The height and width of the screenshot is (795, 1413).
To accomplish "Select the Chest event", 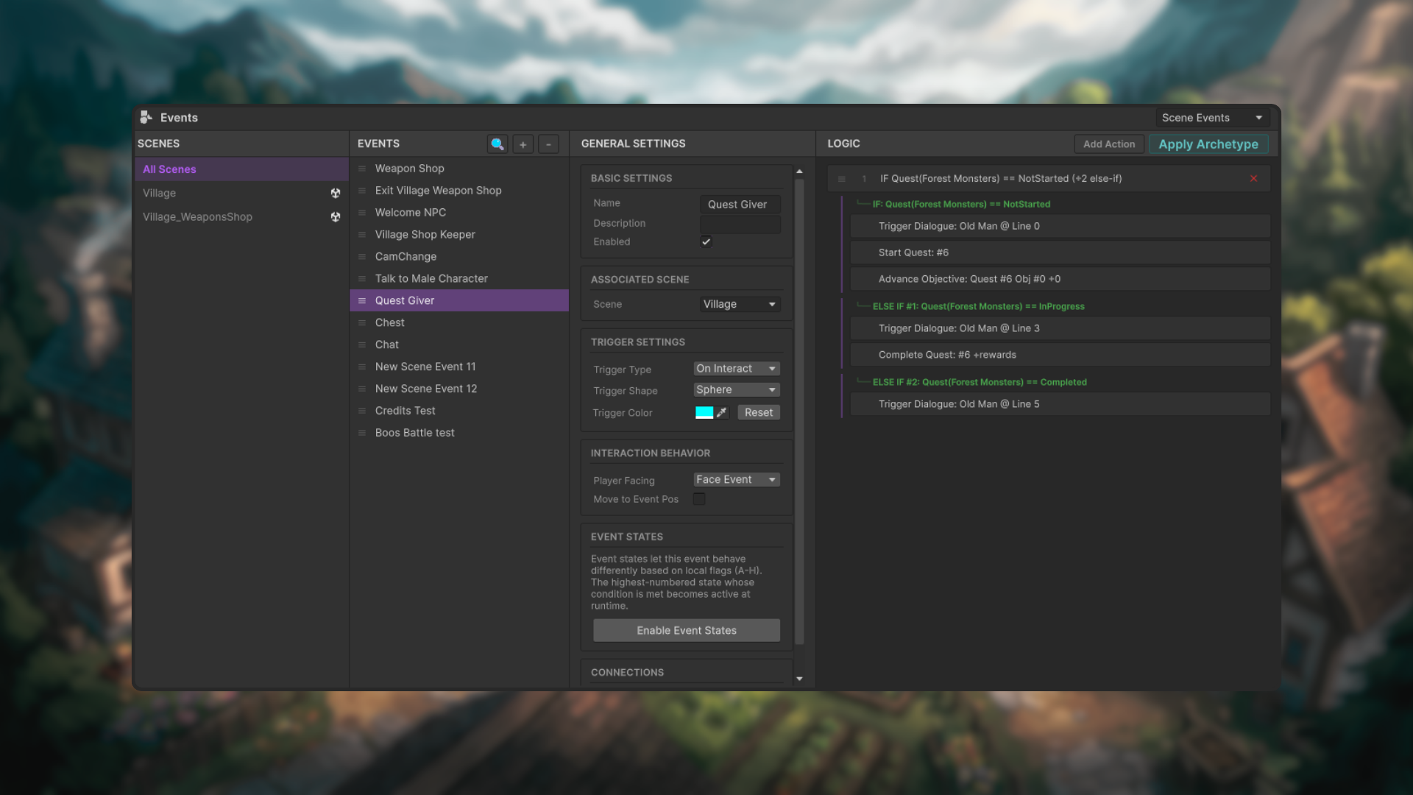I will click(x=459, y=322).
